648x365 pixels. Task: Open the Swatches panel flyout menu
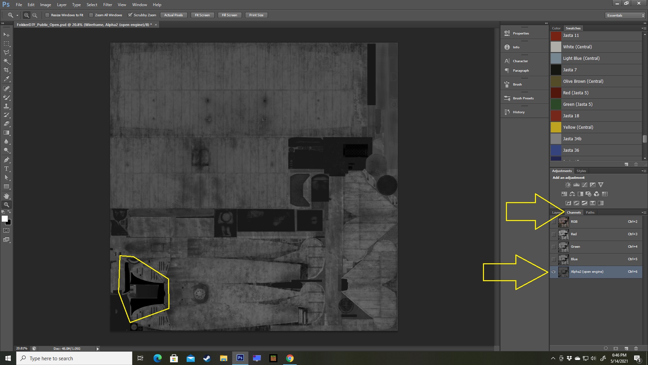(644, 28)
